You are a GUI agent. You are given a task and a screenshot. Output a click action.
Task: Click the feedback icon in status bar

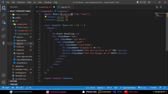pos(160,88)
